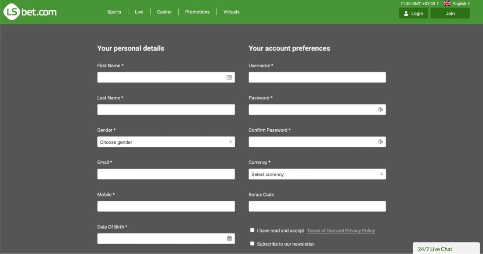Image resolution: width=483 pixels, height=254 pixels.
Task: Click the 'Subscribe to our newsletter' label
Action: [285, 244]
